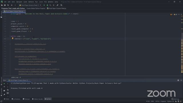
Task: Toggle scroll to end in Run console
Action: pos(8,93)
